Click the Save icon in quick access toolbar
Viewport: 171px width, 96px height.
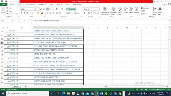(6, 1)
